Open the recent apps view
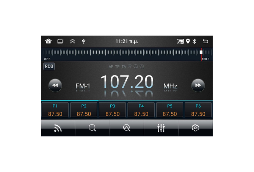Image resolution: width=254 pixels, height=172 pixels. (x=60, y=41)
